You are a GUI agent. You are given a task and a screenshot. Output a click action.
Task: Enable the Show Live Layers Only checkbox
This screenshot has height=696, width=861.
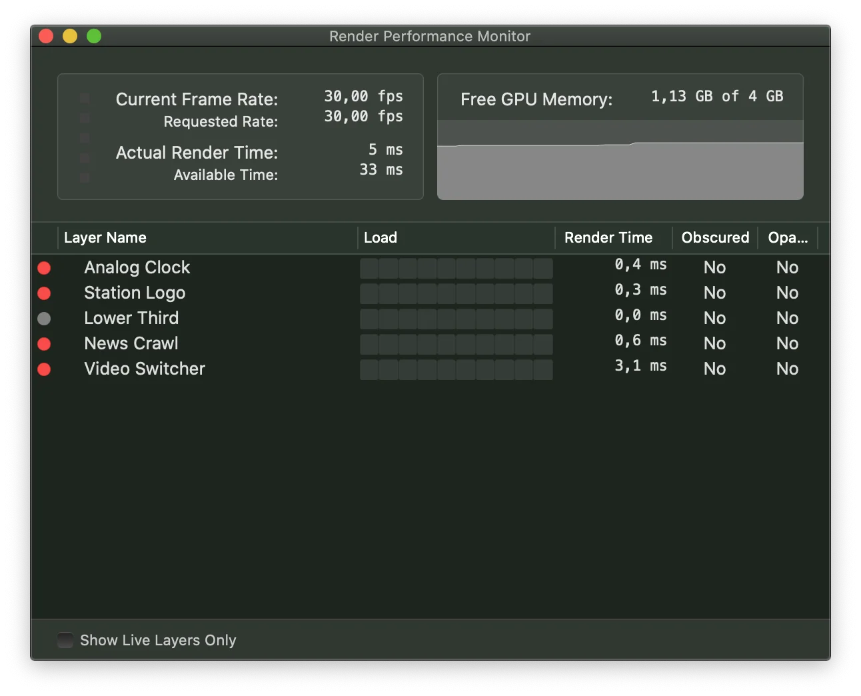(x=65, y=640)
